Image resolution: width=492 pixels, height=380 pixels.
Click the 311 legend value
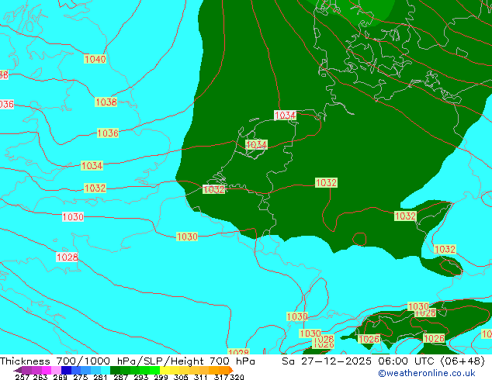point(201,377)
